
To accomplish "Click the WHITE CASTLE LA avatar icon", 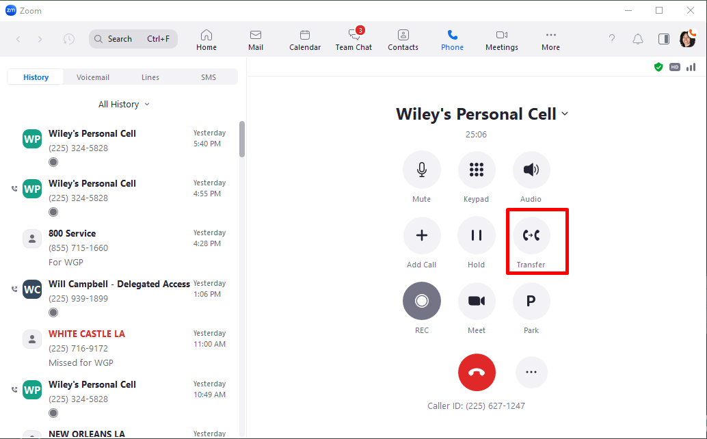I will tap(32, 339).
